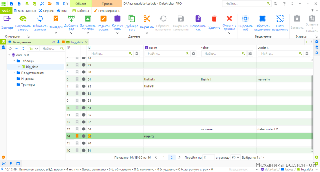320x172 pixels.
Task: Open the Файл menu
Action: click(6, 11)
